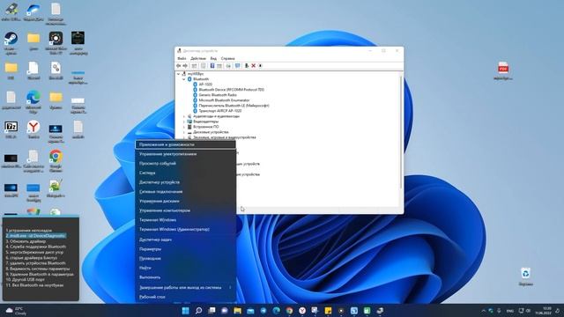The height and width of the screenshot is (317, 564).
Task: Expand the Видеоадаптеры category
Action: coord(184,122)
